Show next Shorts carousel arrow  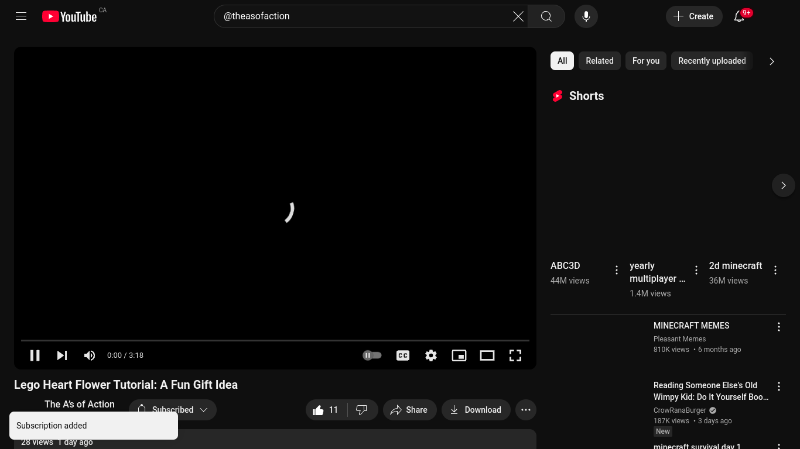point(784,185)
